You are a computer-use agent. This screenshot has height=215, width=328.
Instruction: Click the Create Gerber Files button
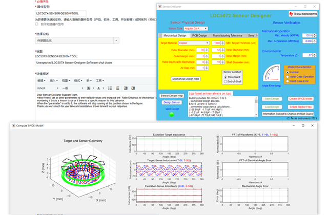tap(301, 107)
